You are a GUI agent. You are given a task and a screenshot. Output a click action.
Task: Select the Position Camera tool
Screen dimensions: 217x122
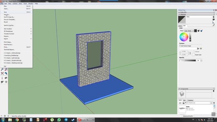(2, 78)
